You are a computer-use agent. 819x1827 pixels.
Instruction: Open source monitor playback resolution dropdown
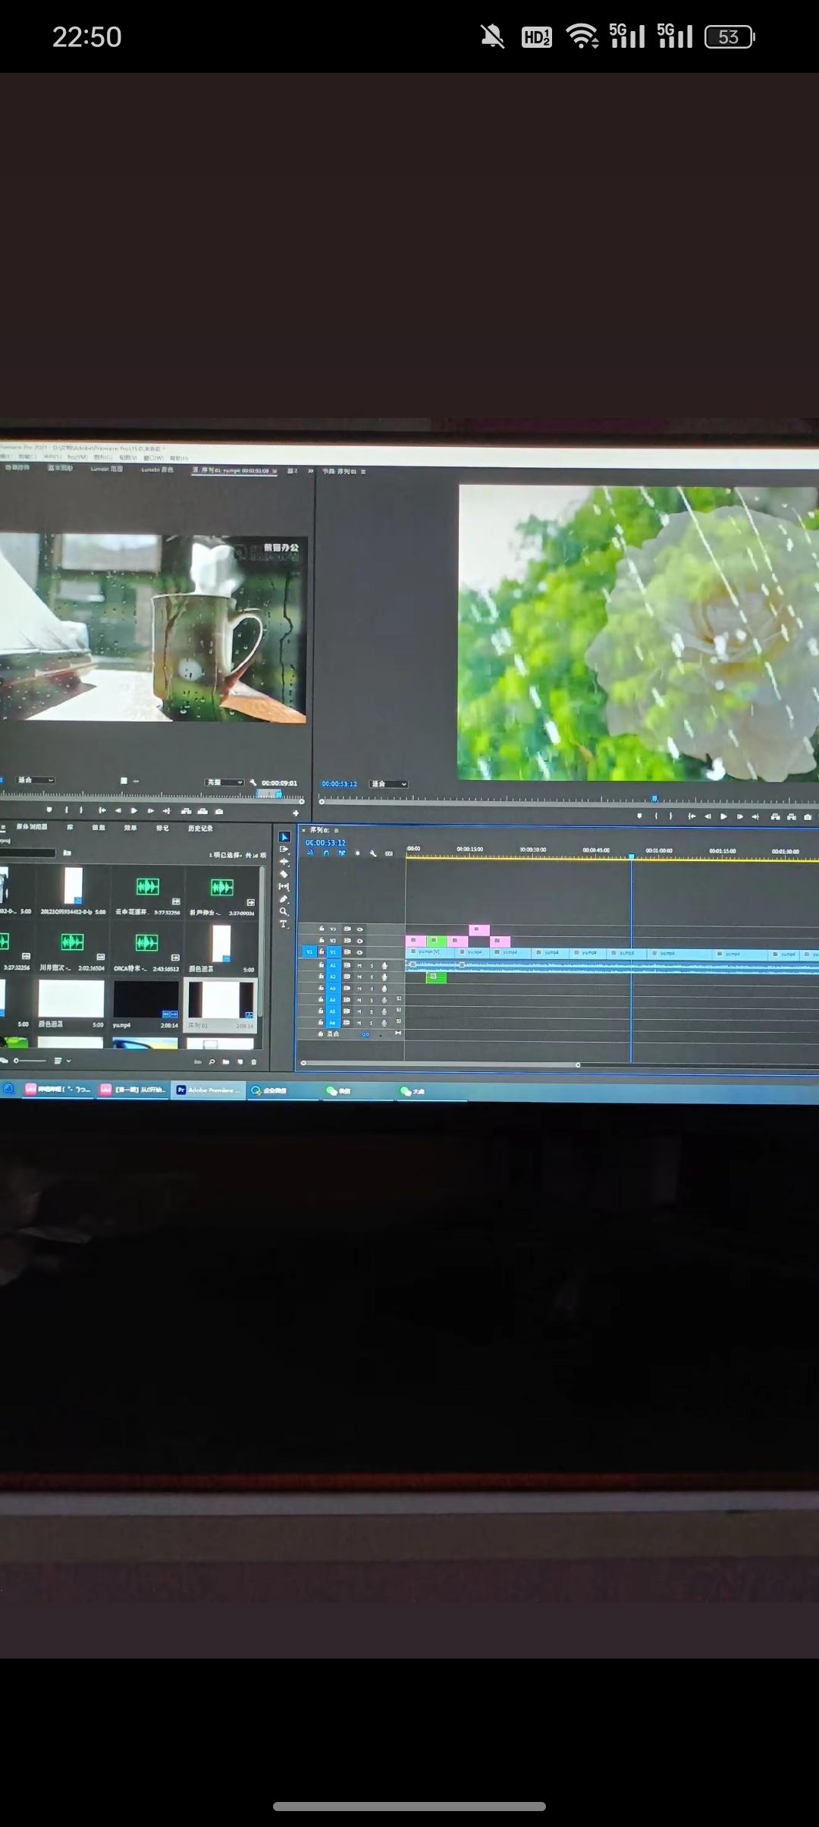pyautogui.click(x=224, y=782)
